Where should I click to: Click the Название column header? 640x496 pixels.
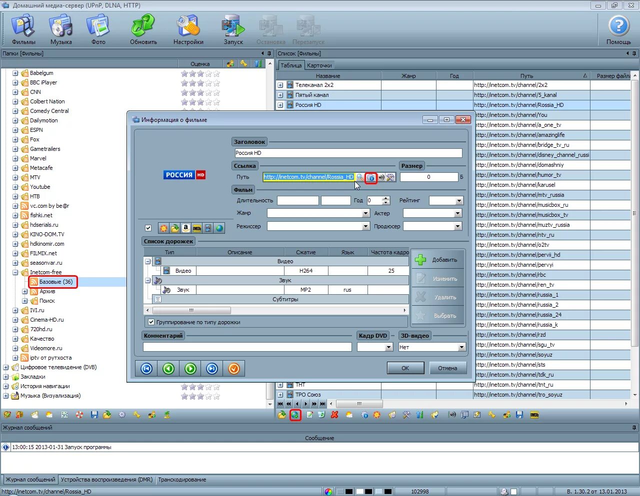pos(328,76)
